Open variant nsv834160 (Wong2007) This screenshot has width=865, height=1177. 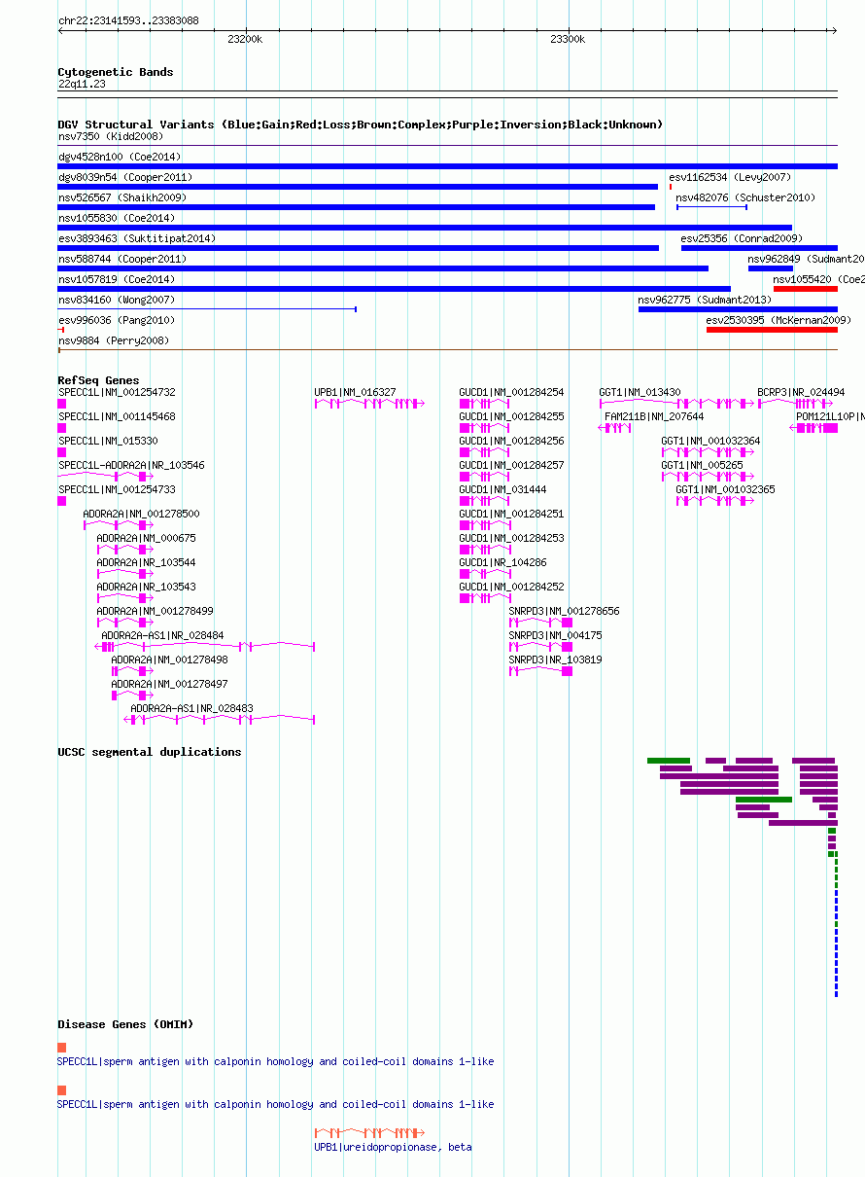click(x=117, y=301)
